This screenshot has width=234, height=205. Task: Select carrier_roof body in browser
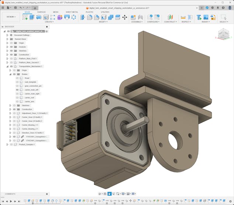(x=30, y=98)
